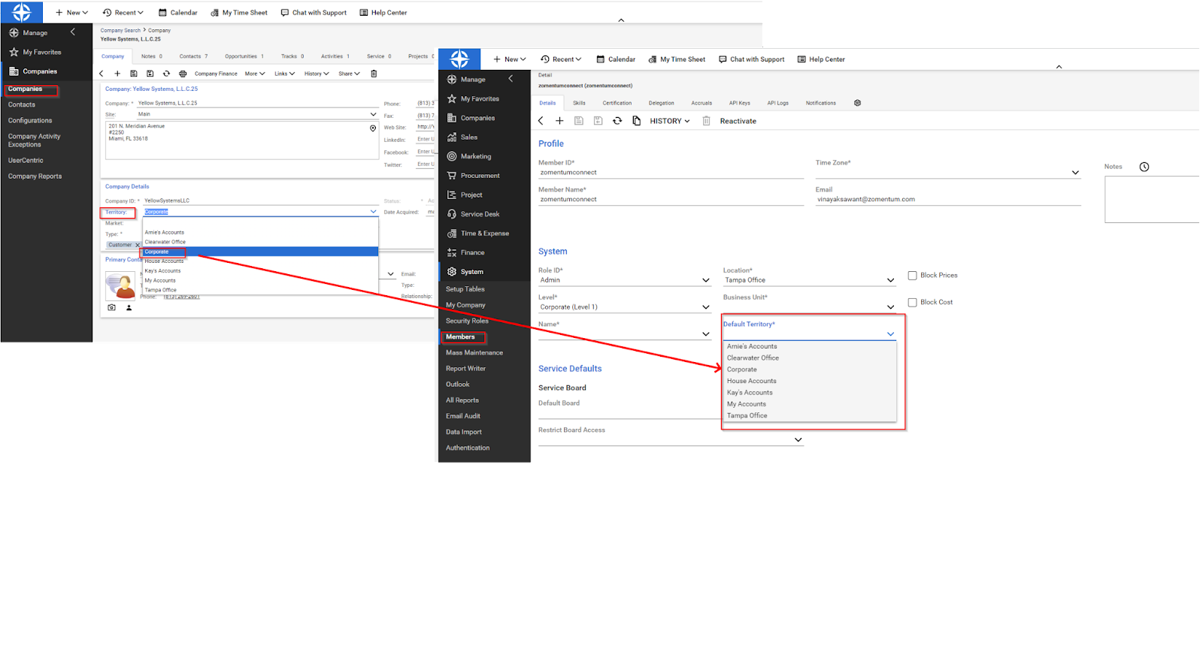Open the Role ID dropdown showing Admin

[624, 280]
